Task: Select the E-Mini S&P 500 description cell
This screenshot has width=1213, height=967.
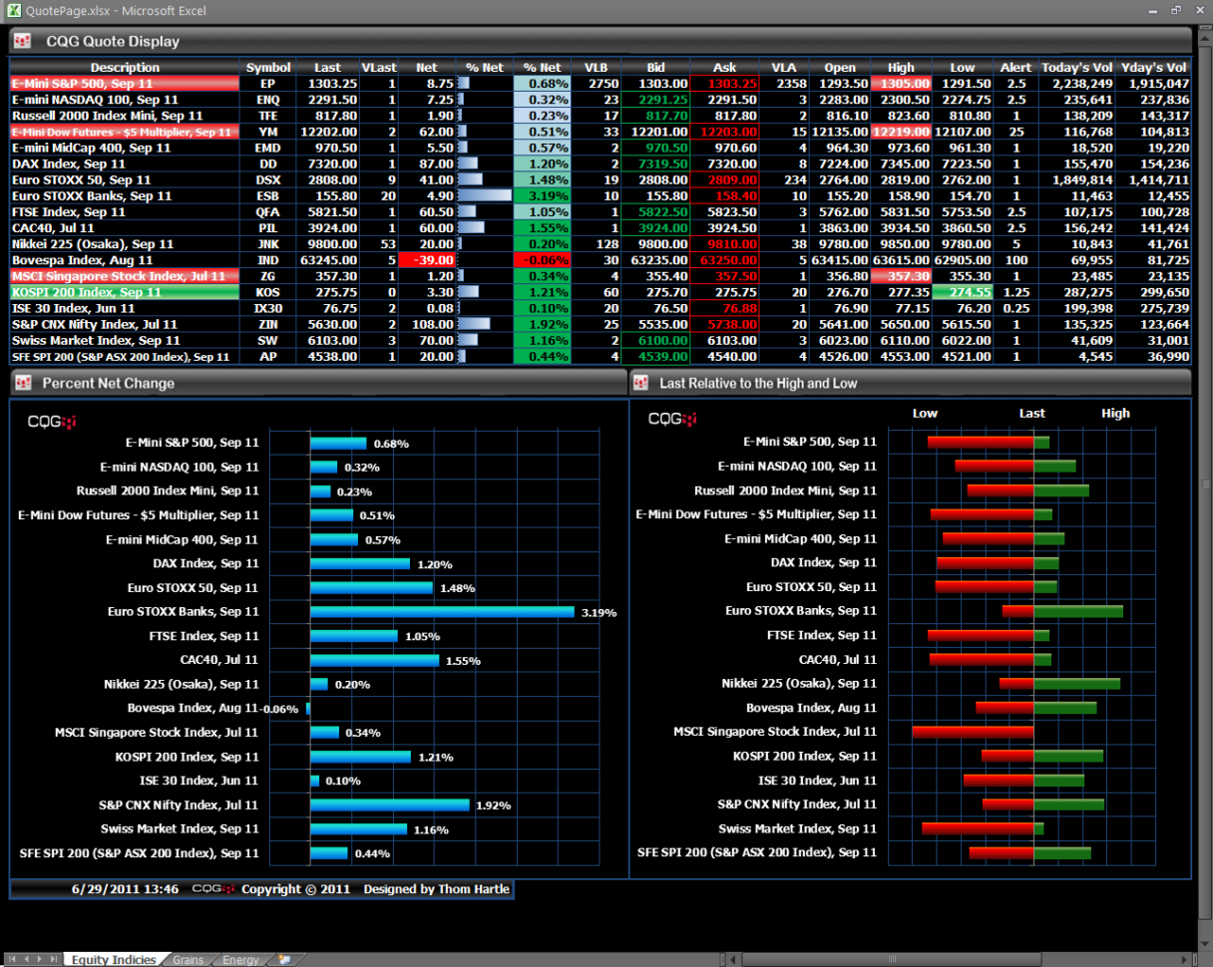Action: point(125,84)
